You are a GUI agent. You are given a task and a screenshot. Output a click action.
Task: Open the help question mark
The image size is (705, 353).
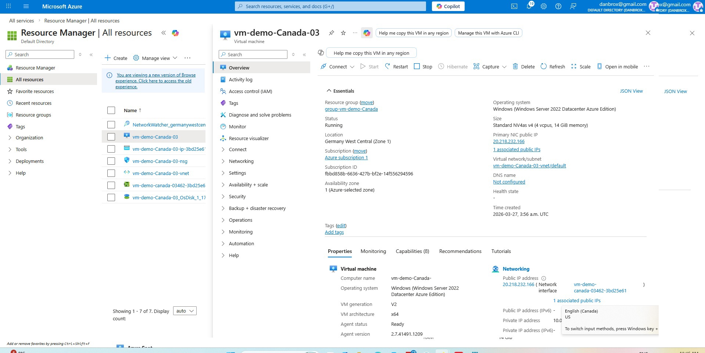[x=558, y=6]
